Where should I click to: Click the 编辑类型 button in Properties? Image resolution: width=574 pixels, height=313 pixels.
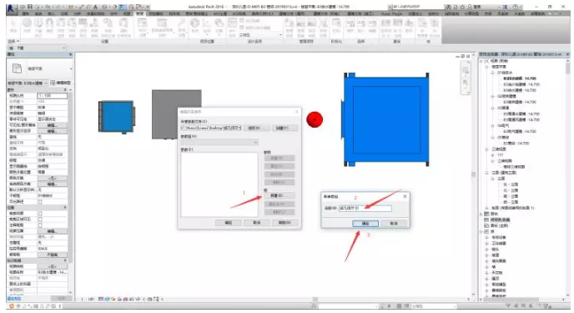coord(61,83)
